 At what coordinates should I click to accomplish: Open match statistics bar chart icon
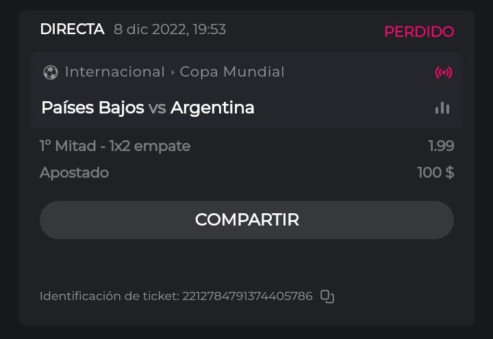tap(442, 108)
